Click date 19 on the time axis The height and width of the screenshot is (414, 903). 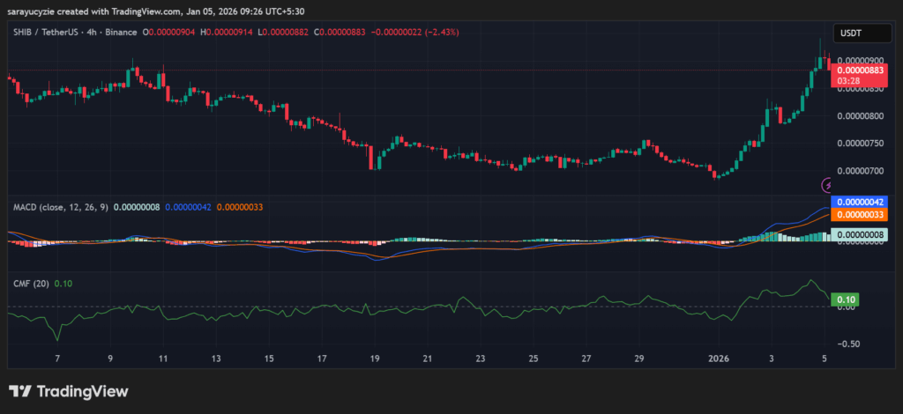375,359
